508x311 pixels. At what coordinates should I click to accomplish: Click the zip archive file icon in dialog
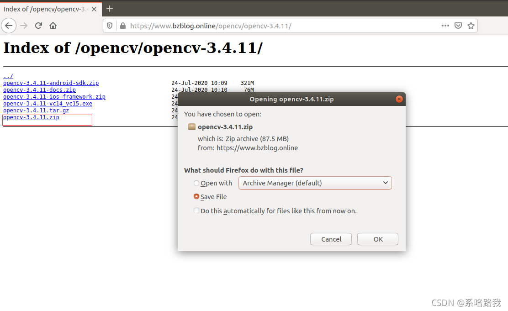(192, 127)
